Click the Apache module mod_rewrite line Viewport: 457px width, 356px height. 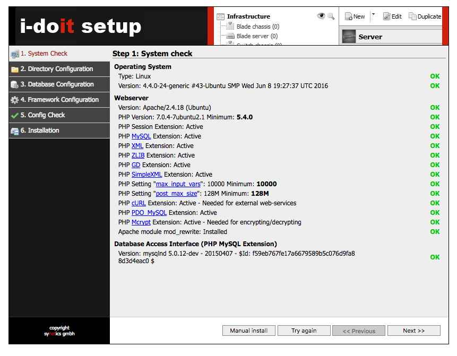pos(173,232)
